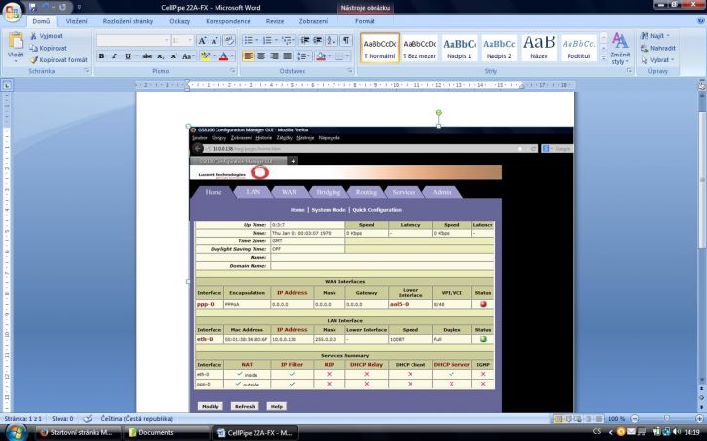This screenshot has width=707, height=441.
Task: Click the Multilevel list icon
Action: click(286, 41)
